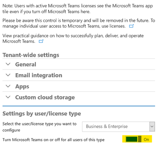The height and width of the screenshot is (155, 165).
Task: Expand the General section chevron
Action: click(x=8, y=64)
